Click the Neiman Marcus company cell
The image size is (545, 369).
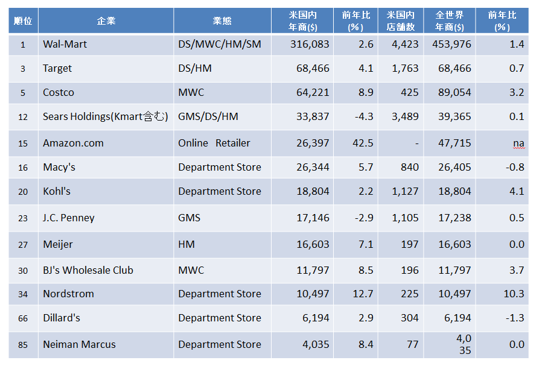(106, 345)
